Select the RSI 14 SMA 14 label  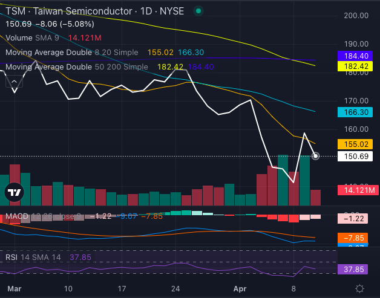[33, 257]
